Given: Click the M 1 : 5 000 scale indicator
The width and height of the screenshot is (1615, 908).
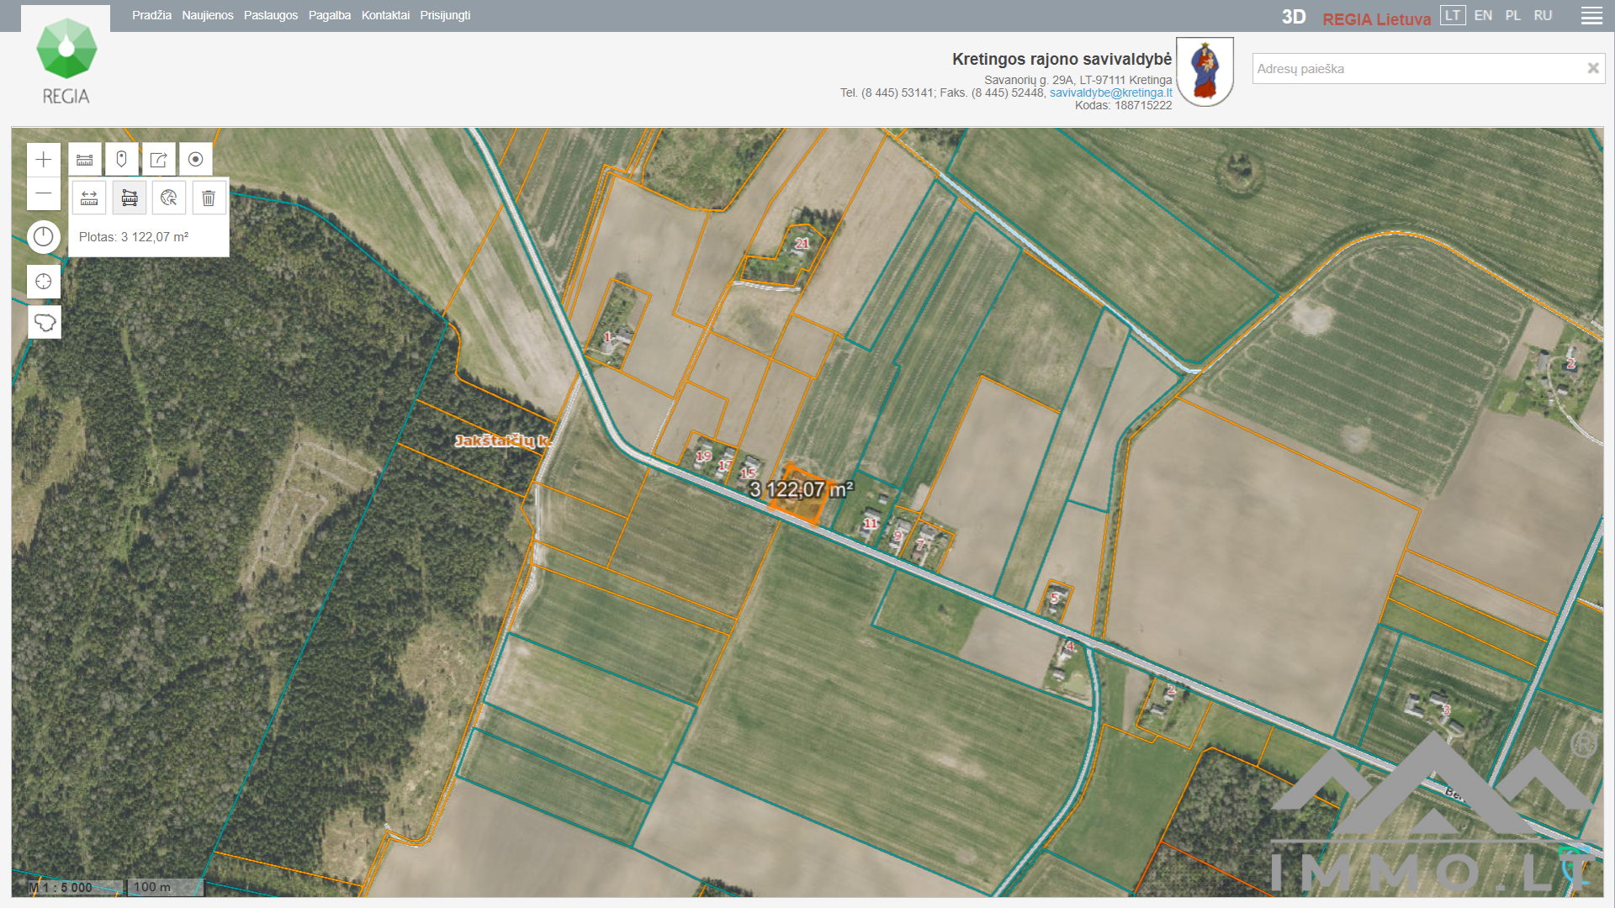Looking at the screenshot, I should tap(61, 887).
